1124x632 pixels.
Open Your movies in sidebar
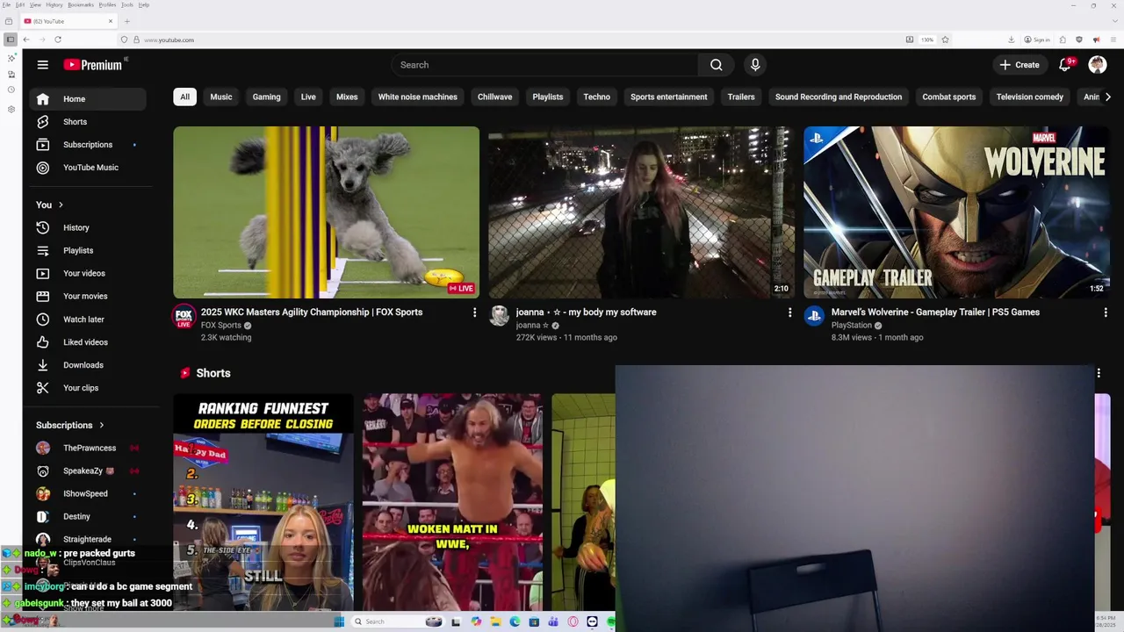click(88, 296)
